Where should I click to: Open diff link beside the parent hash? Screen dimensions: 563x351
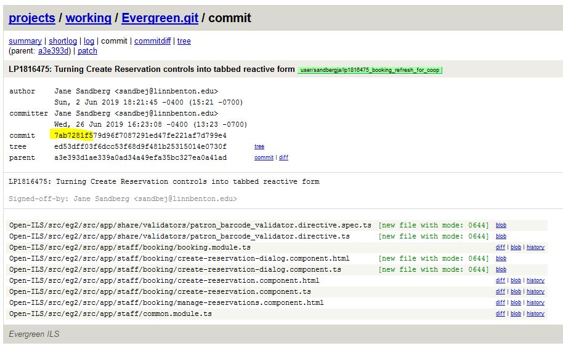point(283,158)
